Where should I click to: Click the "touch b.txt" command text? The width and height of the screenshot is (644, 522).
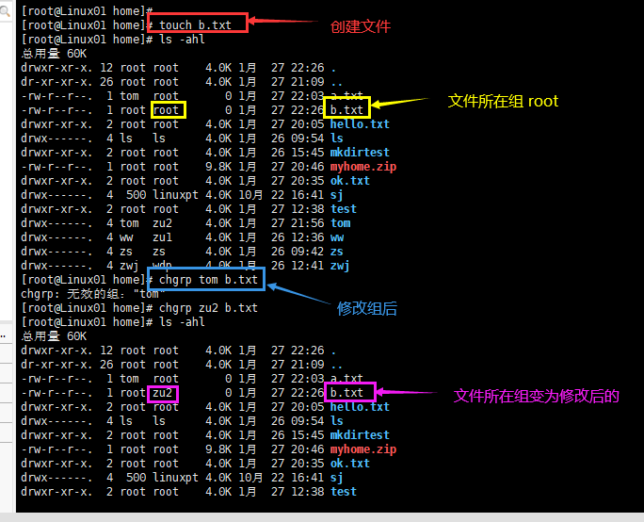[x=195, y=25]
